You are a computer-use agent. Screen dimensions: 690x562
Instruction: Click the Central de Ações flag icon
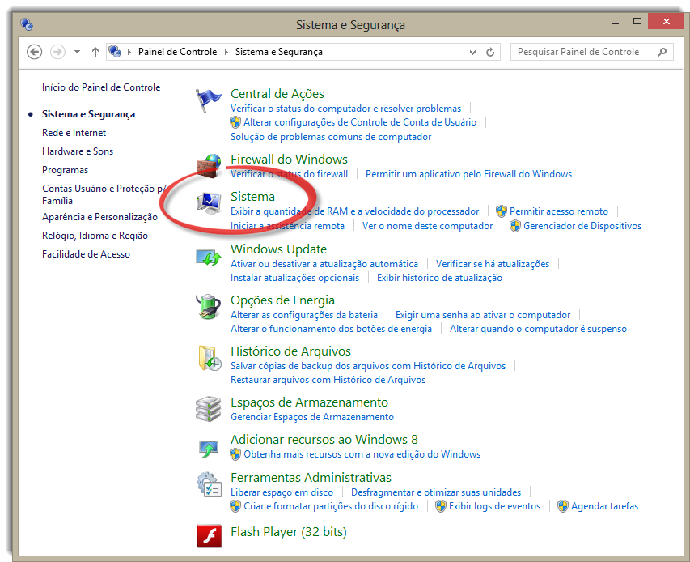(x=208, y=100)
